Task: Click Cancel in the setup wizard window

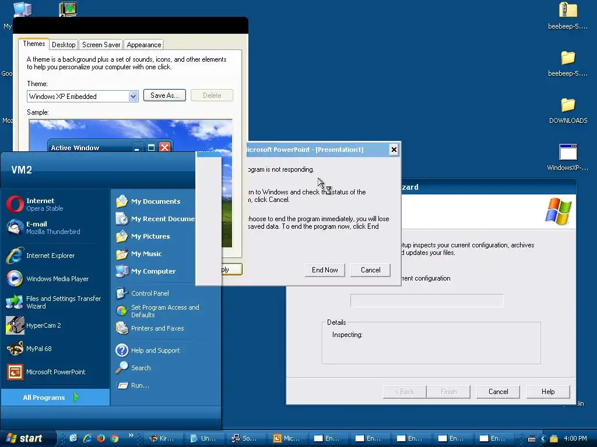Action: [498, 392]
